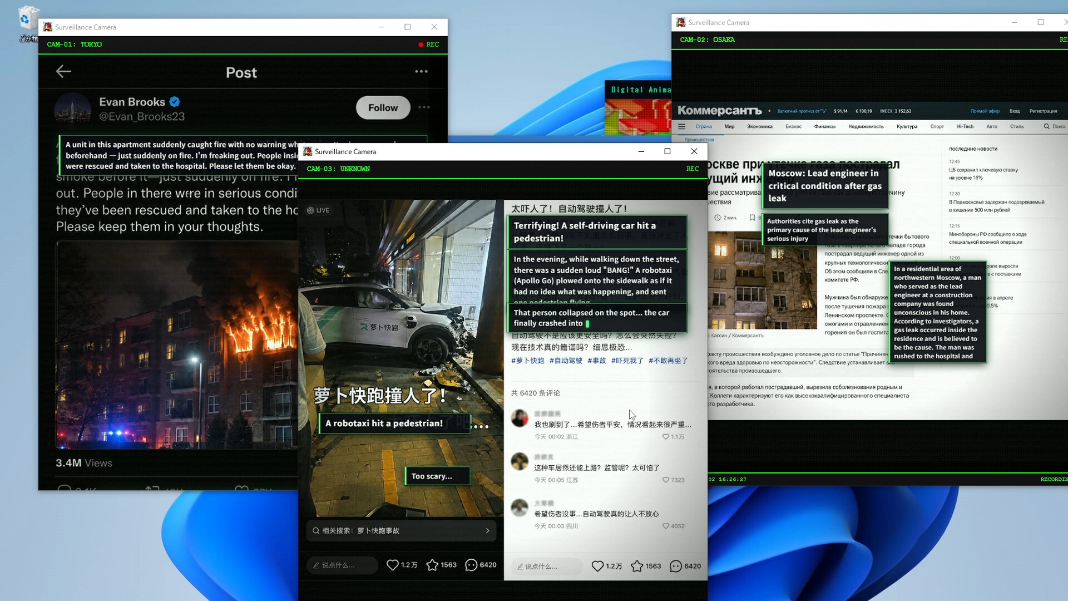
Task: Click the verified badge next to Evan Brooks
Action: coord(175,102)
